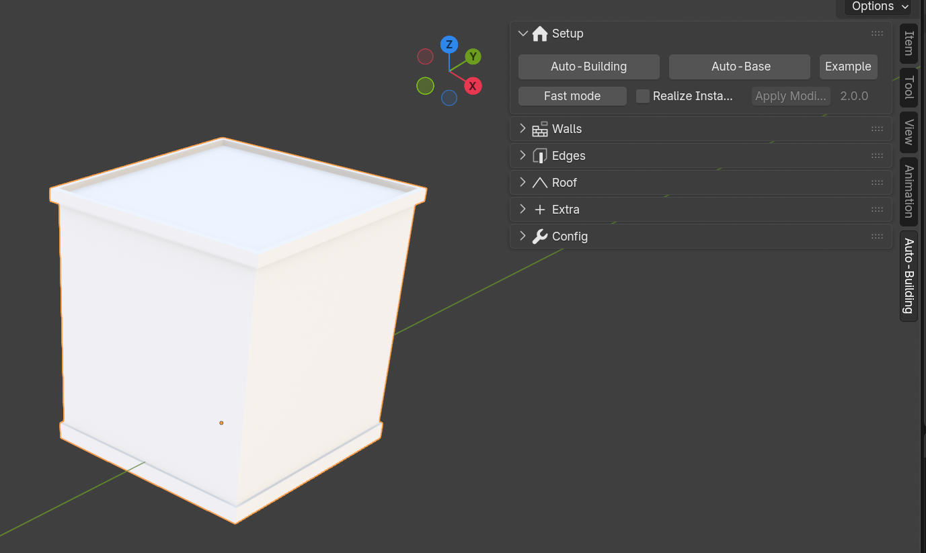The width and height of the screenshot is (926, 553).
Task: Click the Config panel drag handle dots
Action: pos(877,237)
